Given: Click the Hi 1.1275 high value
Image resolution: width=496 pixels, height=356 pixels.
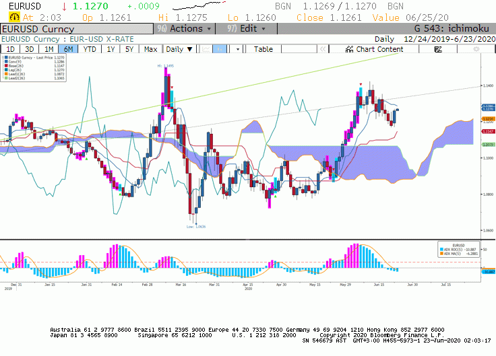Looking at the screenshot, I should (183, 17).
